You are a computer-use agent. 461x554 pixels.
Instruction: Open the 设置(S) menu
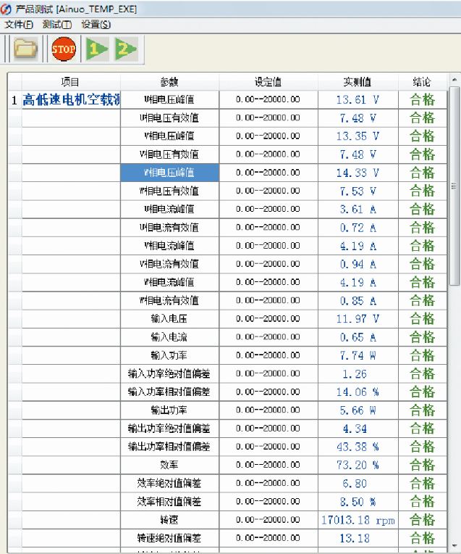pos(96,25)
